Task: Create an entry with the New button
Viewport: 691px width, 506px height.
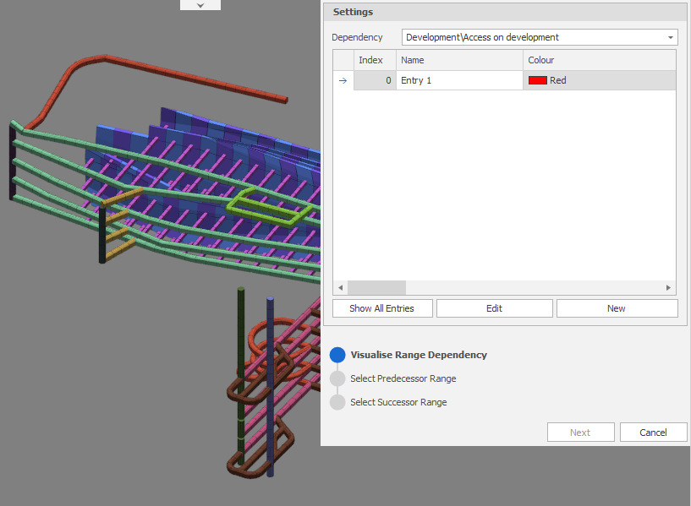Action: pos(617,308)
